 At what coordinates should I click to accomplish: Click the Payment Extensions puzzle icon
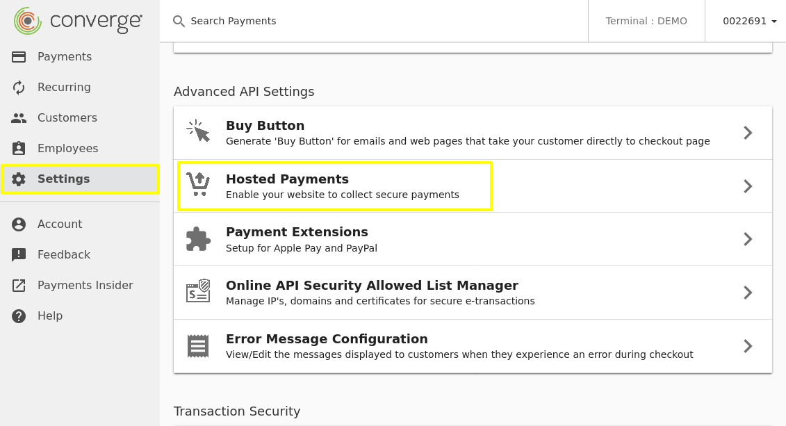click(198, 239)
